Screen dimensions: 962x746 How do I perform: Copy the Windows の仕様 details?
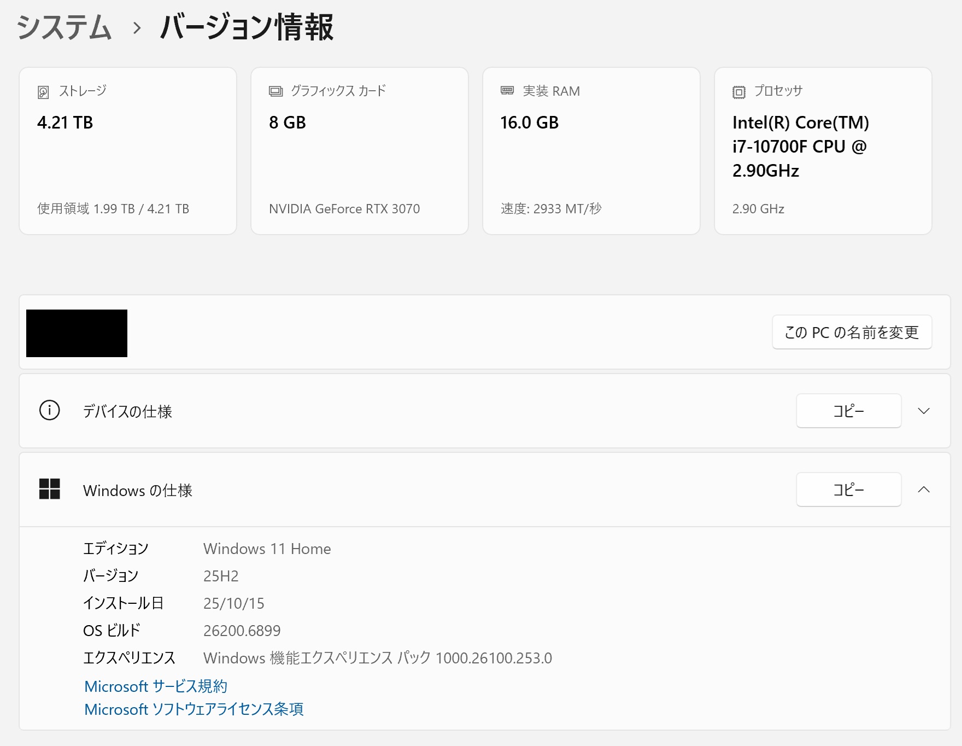(x=848, y=489)
